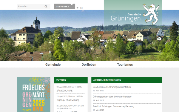Open the envelope contact icon
179x112 pixels.
pos(81,8)
